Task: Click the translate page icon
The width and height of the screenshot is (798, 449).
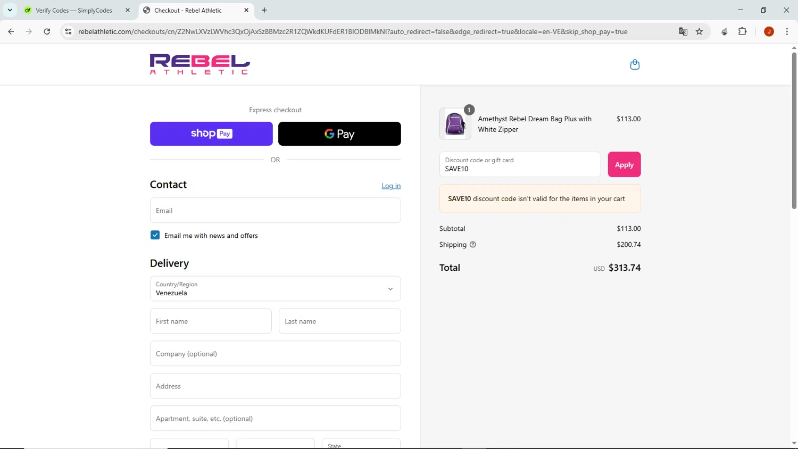Action: (683, 31)
